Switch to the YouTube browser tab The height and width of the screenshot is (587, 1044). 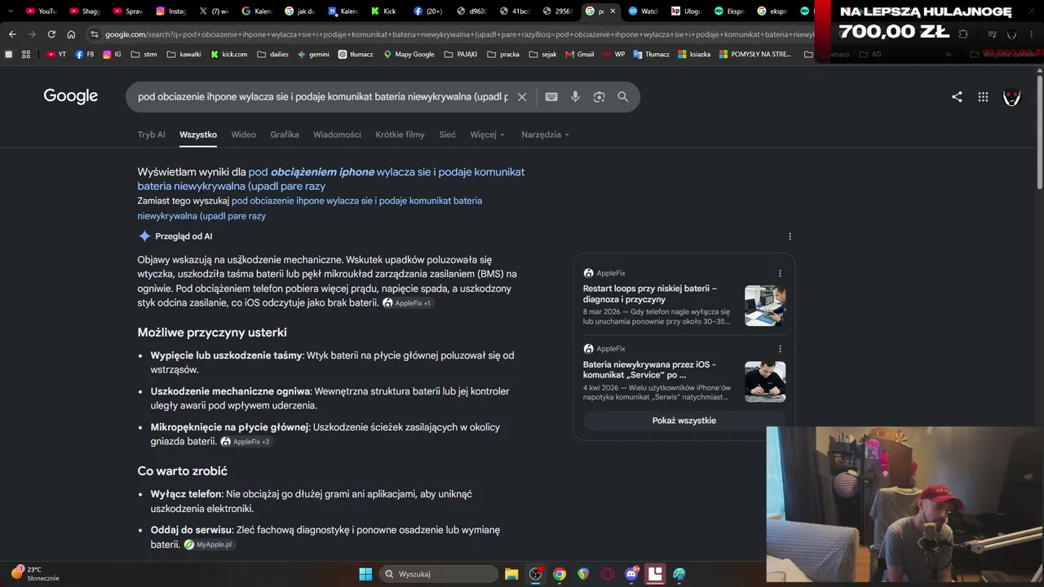[x=41, y=11]
